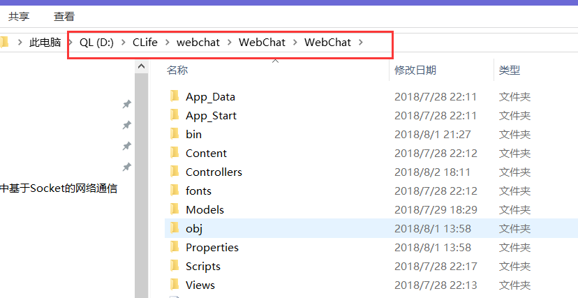Expand chevron at end of address path

point(361,43)
